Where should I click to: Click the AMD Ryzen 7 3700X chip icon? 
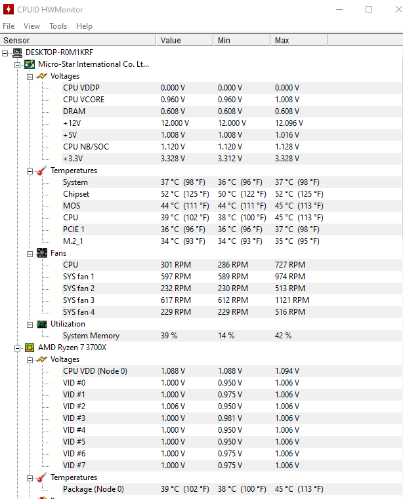tap(30, 348)
